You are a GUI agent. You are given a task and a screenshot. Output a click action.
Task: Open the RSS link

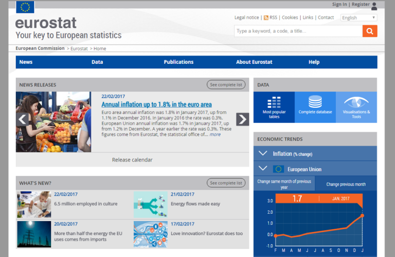coord(273,17)
